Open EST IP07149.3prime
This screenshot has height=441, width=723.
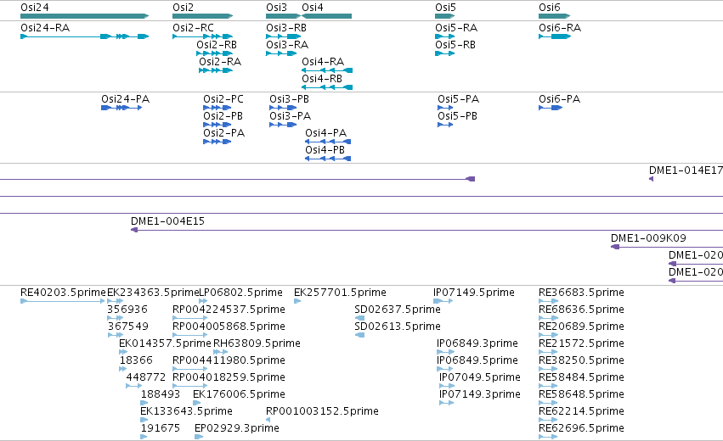click(446, 404)
